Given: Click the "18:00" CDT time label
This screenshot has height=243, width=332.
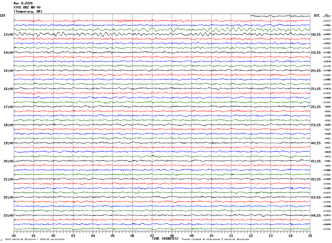Looking at the screenshot, I should coord(9,125).
